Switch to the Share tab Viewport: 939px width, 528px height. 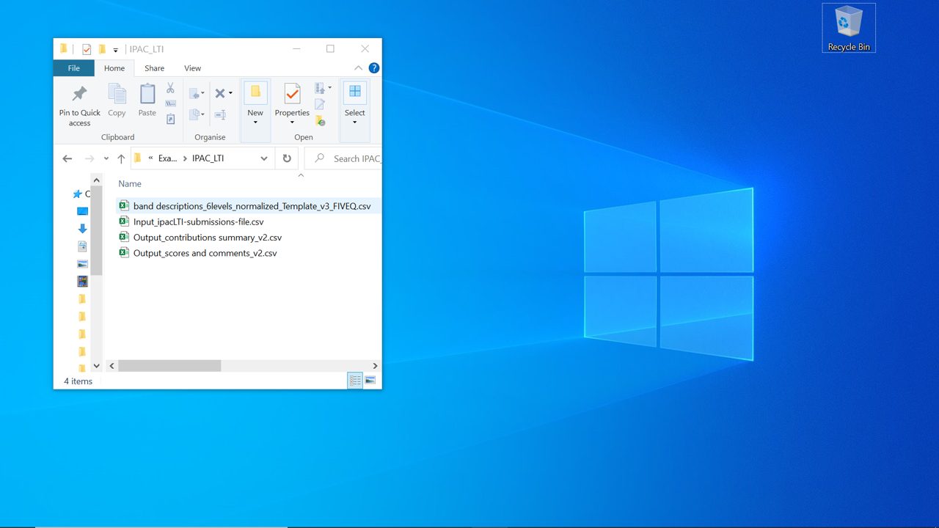point(154,68)
